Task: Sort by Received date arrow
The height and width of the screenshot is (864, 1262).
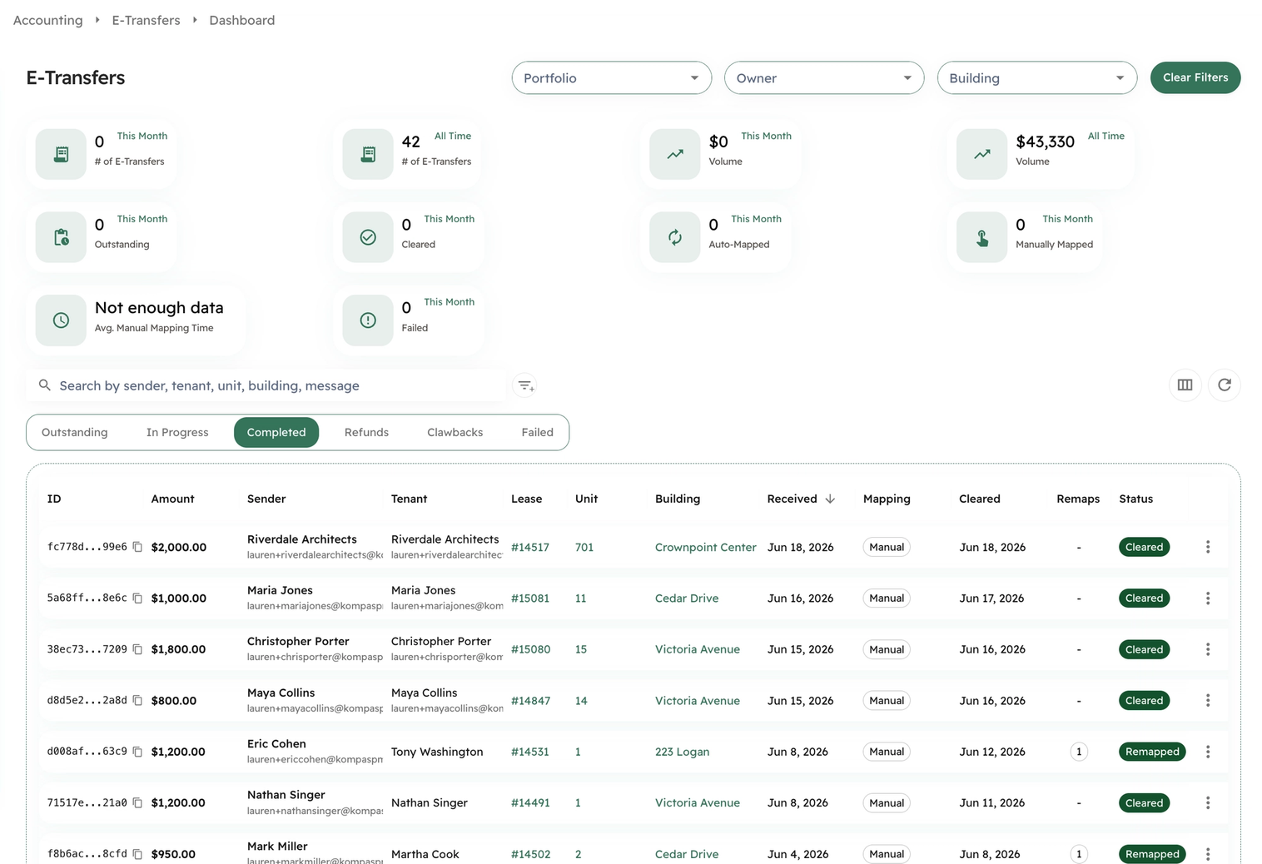Action: point(830,499)
